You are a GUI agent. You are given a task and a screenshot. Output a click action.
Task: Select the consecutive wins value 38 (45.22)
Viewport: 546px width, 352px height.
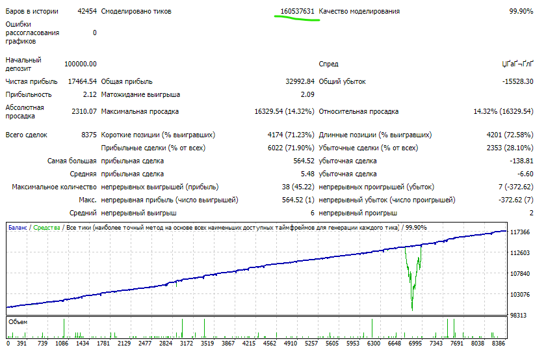298,187
